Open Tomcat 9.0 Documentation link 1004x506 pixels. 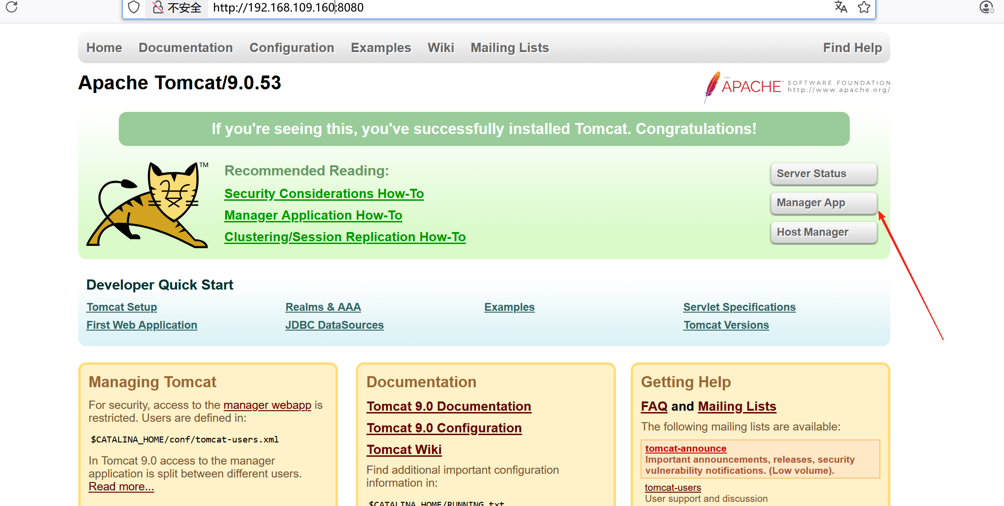click(x=449, y=407)
